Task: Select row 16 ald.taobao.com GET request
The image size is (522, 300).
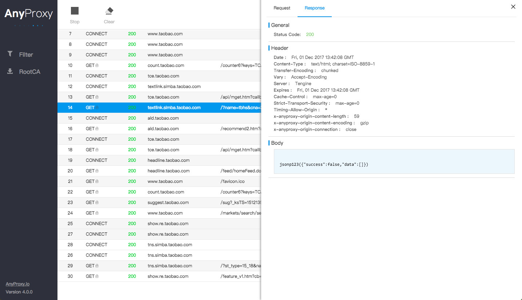Action: [163, 129]
